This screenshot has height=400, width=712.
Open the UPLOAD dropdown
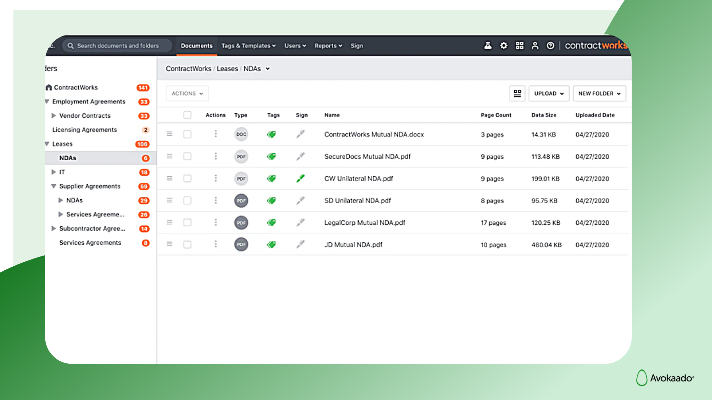(x=549, y=93)
